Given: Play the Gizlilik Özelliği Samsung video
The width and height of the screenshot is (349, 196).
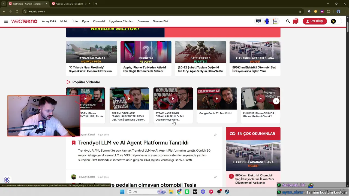Looking at the screenshot, I should coord(129,99).
